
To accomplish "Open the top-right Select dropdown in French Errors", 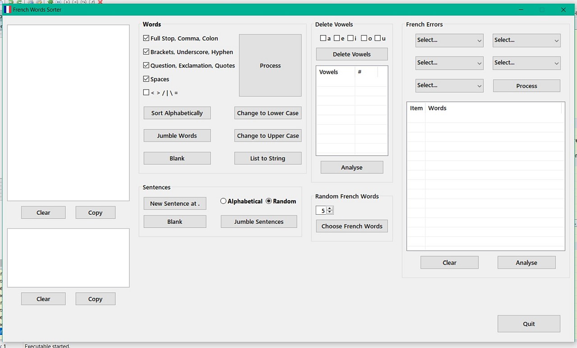I will (527, 40).
